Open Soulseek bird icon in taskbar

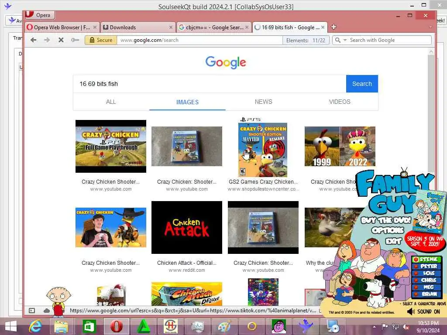(306, 326)
